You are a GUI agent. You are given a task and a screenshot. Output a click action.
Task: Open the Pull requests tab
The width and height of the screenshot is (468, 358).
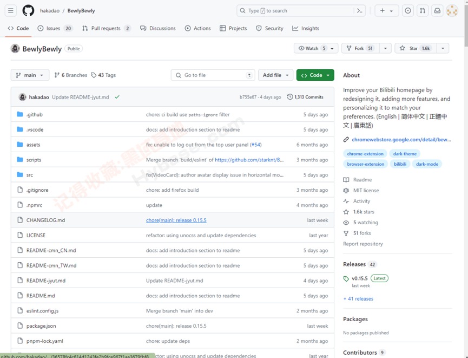click(x=107, y=28)
